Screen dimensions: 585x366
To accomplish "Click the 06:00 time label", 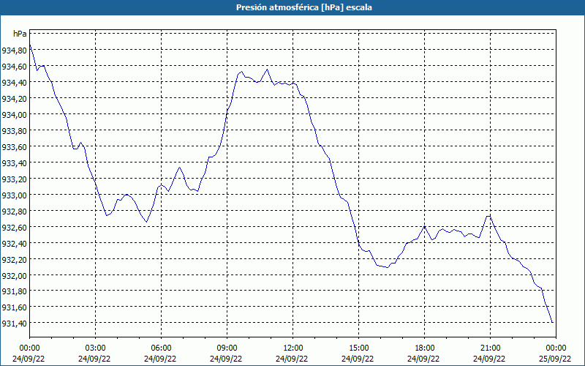I will [161, 348].
